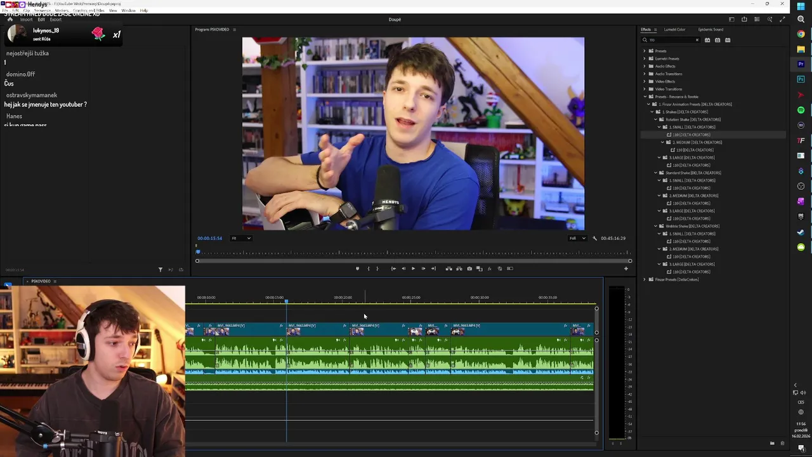Click the Extract button

[x=459, y=268]
